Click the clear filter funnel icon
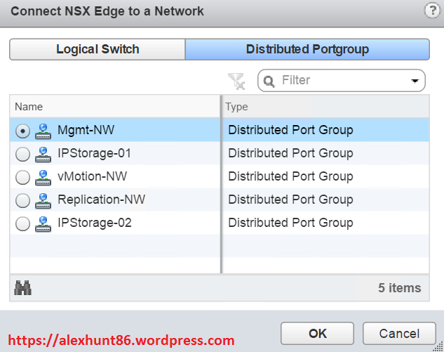The width and height of the screenshot is (444, 352). [236, 82]
